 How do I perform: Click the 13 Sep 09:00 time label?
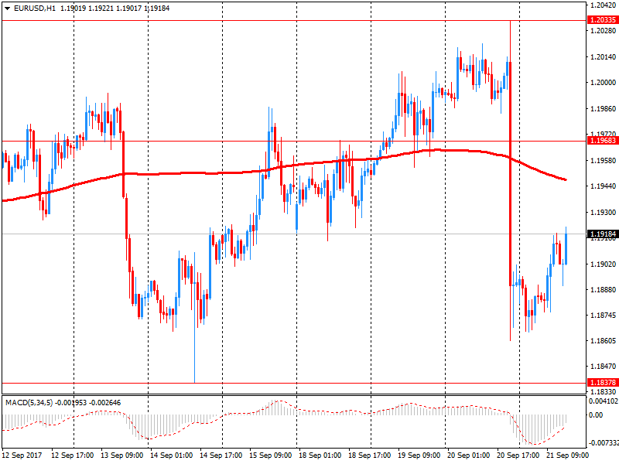[122, 455]
